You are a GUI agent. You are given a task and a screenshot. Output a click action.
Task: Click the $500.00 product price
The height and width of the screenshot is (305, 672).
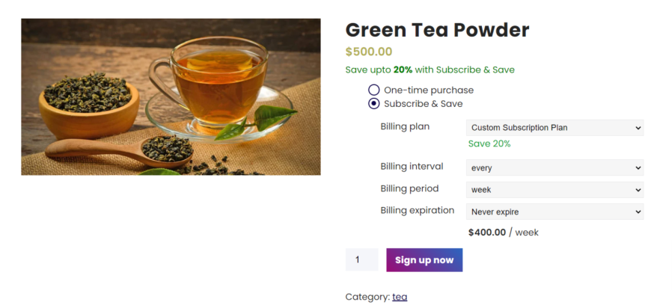(x=369, y=52)
